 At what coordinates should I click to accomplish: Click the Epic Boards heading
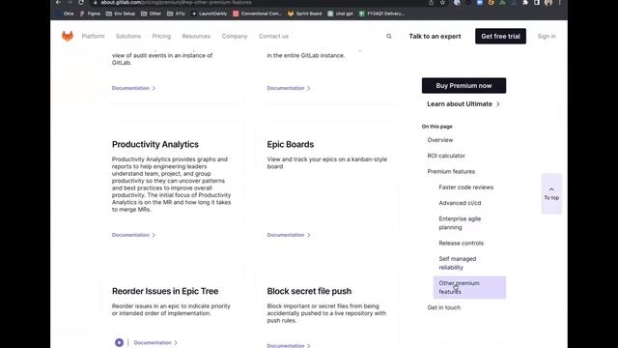(x=291, y=144)
